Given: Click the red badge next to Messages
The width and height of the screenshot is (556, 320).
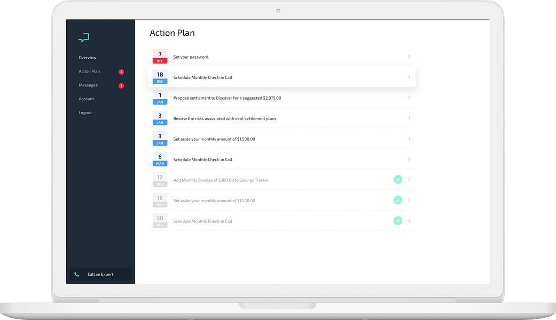Looking at the screenshot, I should (x=121, y=86).
